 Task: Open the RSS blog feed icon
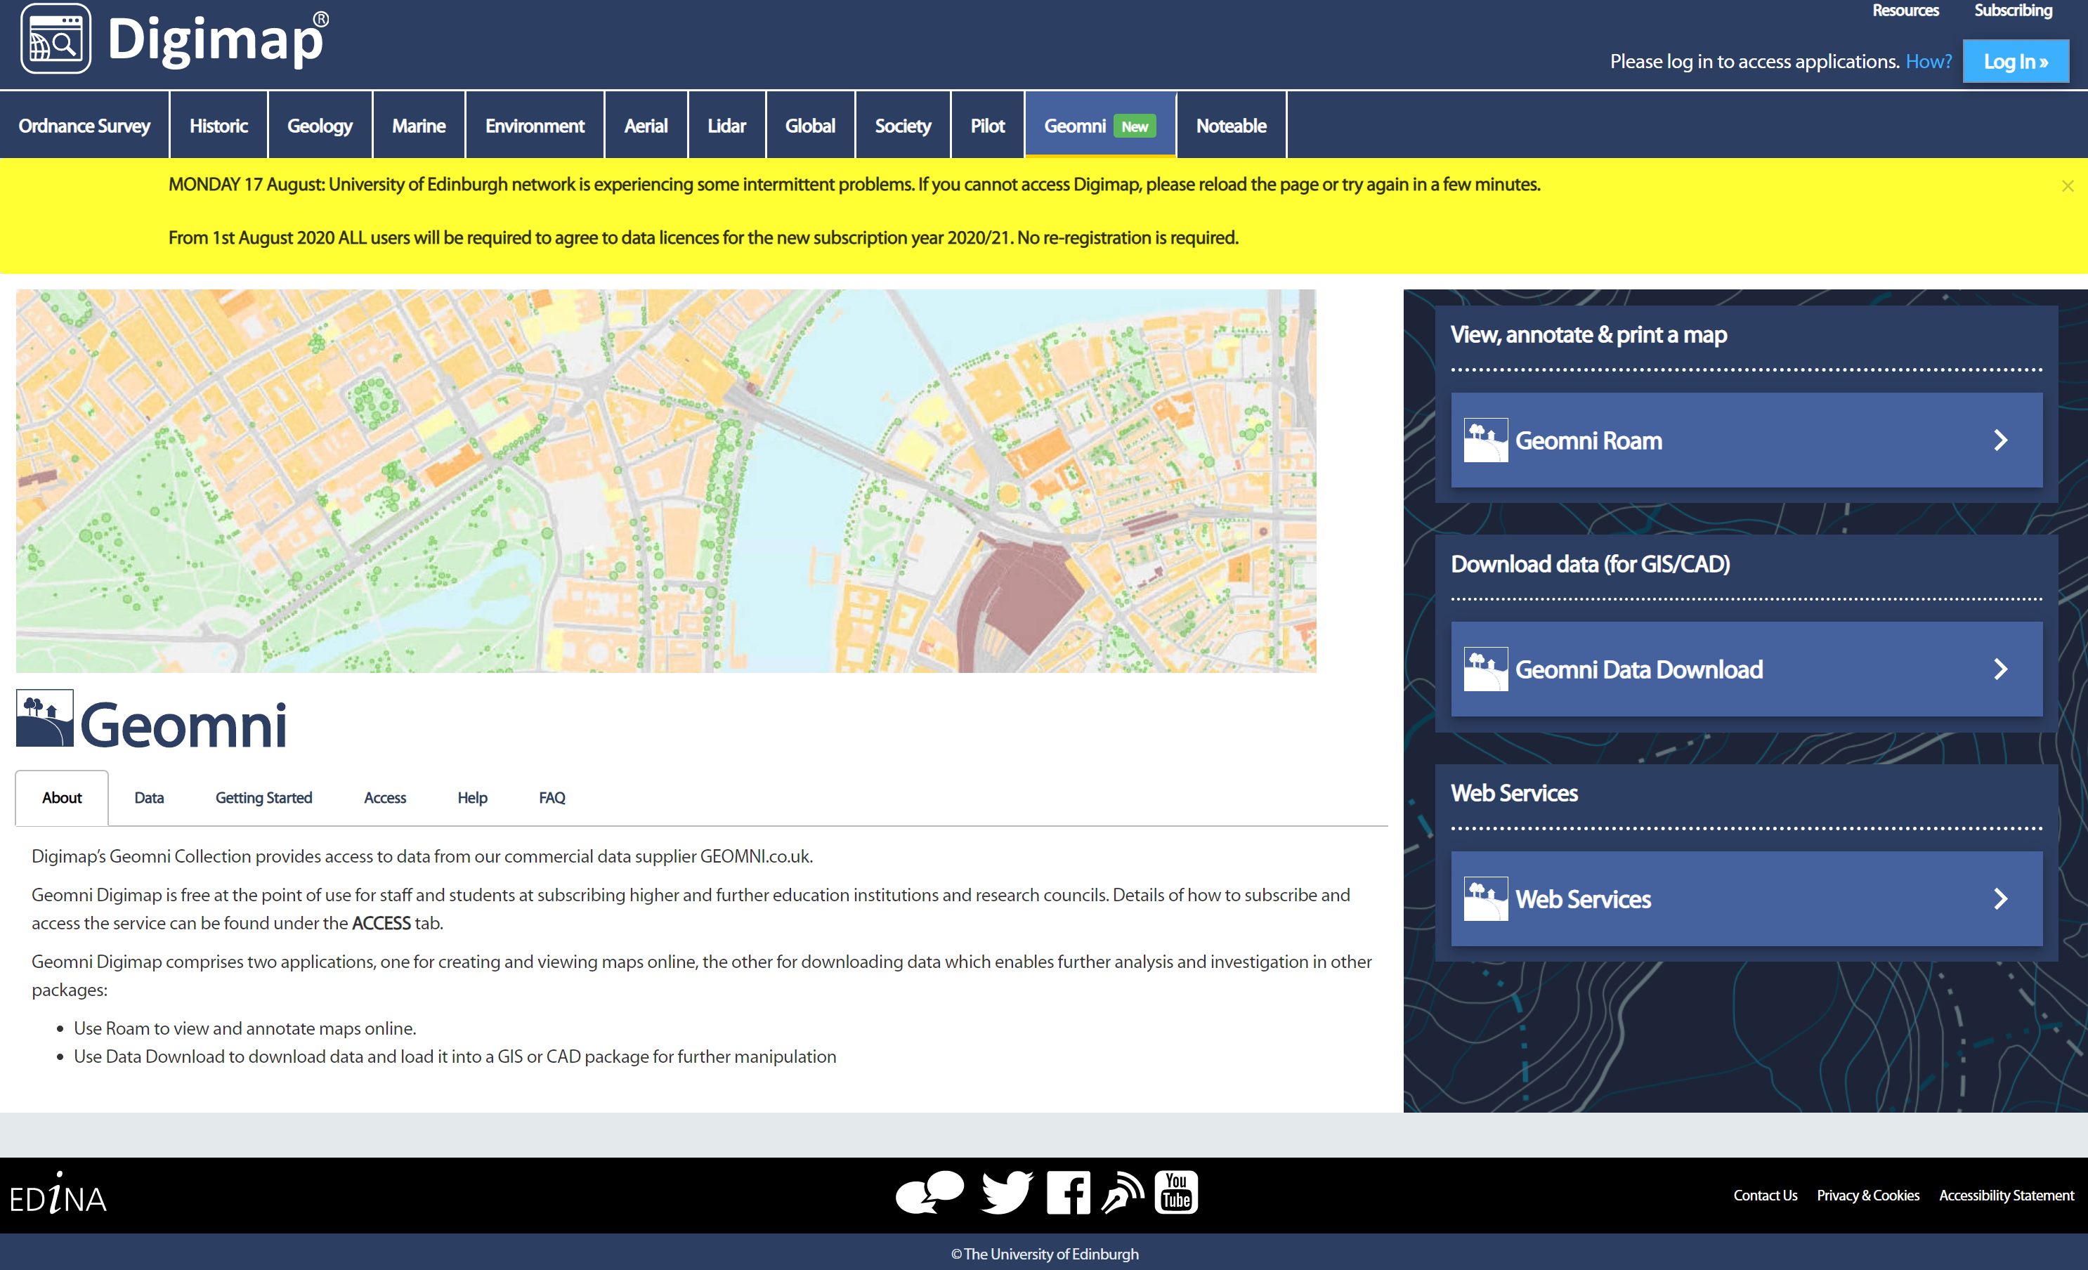1123,1193
